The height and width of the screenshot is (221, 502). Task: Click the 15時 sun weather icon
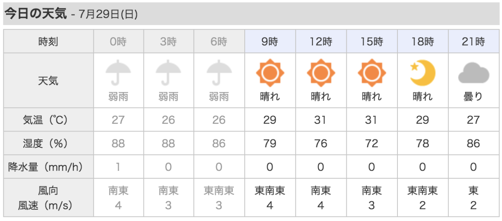click(371, 73)
